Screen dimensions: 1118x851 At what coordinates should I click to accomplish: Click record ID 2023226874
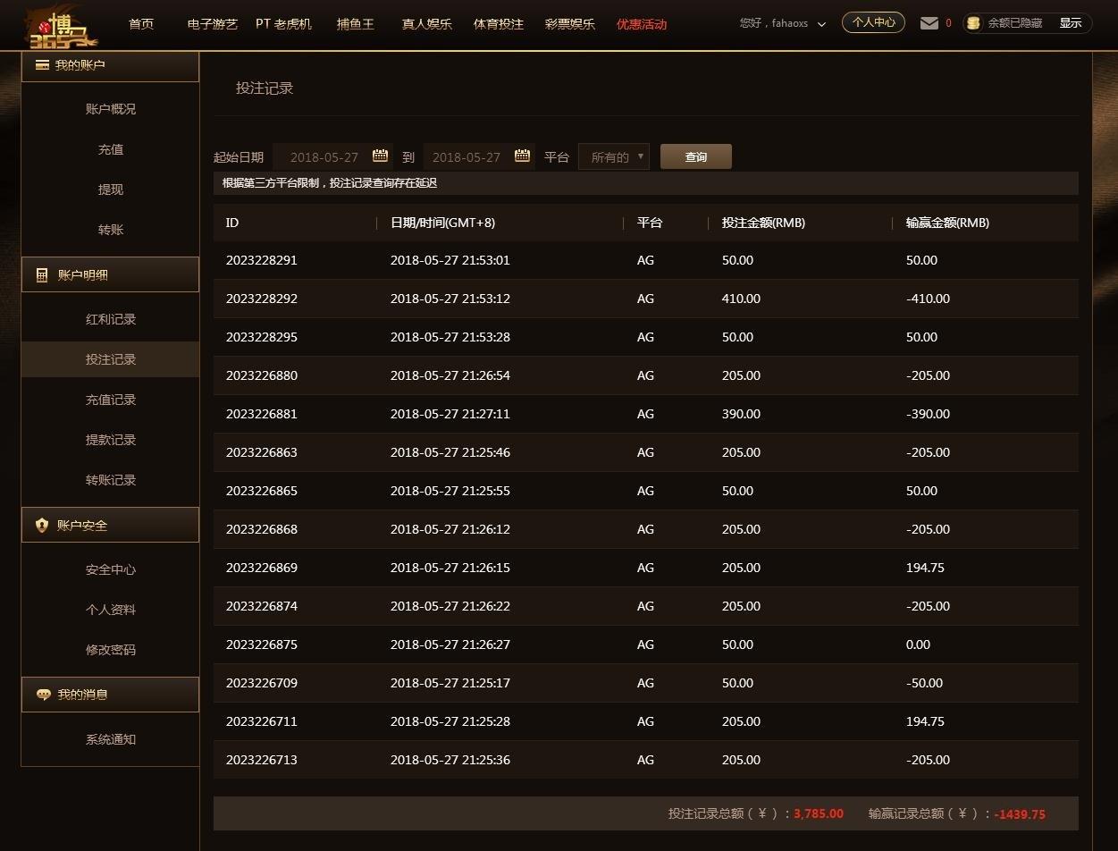pyautogui.click(x=262, y=606)
